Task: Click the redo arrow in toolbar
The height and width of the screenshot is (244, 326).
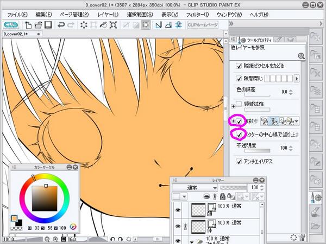Action: tap(71, 25)
